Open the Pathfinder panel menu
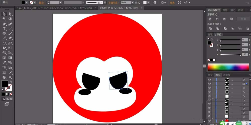The height and width of the screenshot is (125, 251). (249, 10)
